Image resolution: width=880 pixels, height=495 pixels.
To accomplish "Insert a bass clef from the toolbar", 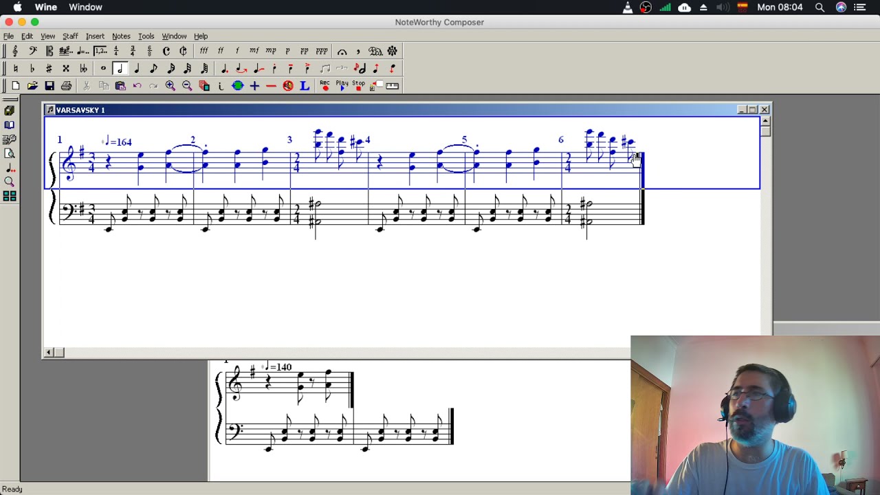I will click(x=32, y=51).
